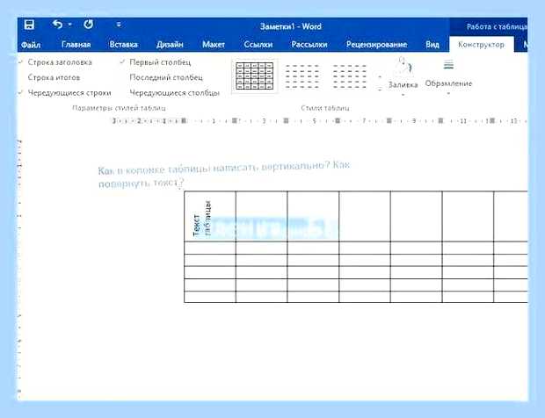The height and width of the screenshot is (418, 545).
Task: Undo the last action
Action: pyautogui.click(x=57, y=25)
